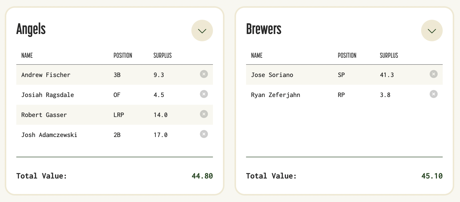Click the Angels total value 44.80
The width and height of the screenshot is (460, 202).
pos(202,176)
